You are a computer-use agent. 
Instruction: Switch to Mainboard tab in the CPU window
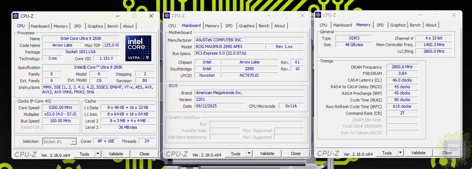(x=40, y=26)
